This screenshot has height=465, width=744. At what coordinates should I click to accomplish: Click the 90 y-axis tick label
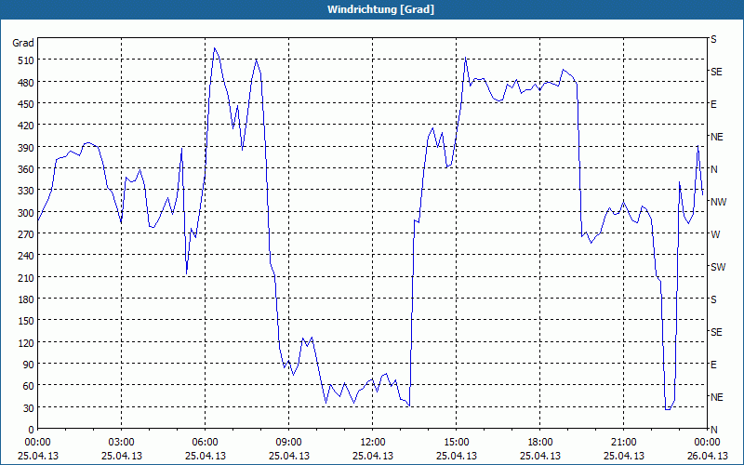(x=29, y=365)
